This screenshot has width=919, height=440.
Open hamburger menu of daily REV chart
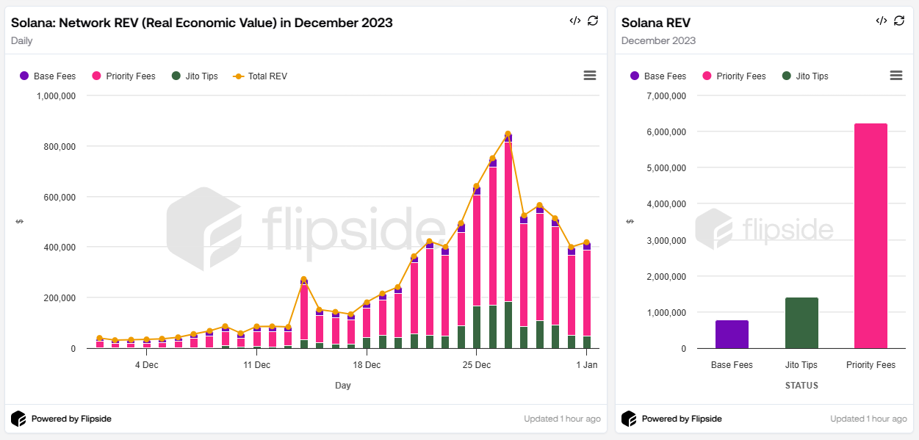click(x=589, y=76)
